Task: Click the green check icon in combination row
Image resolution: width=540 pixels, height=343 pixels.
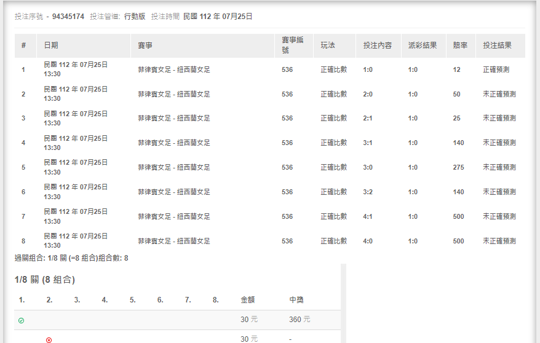Action: point(22,320)
